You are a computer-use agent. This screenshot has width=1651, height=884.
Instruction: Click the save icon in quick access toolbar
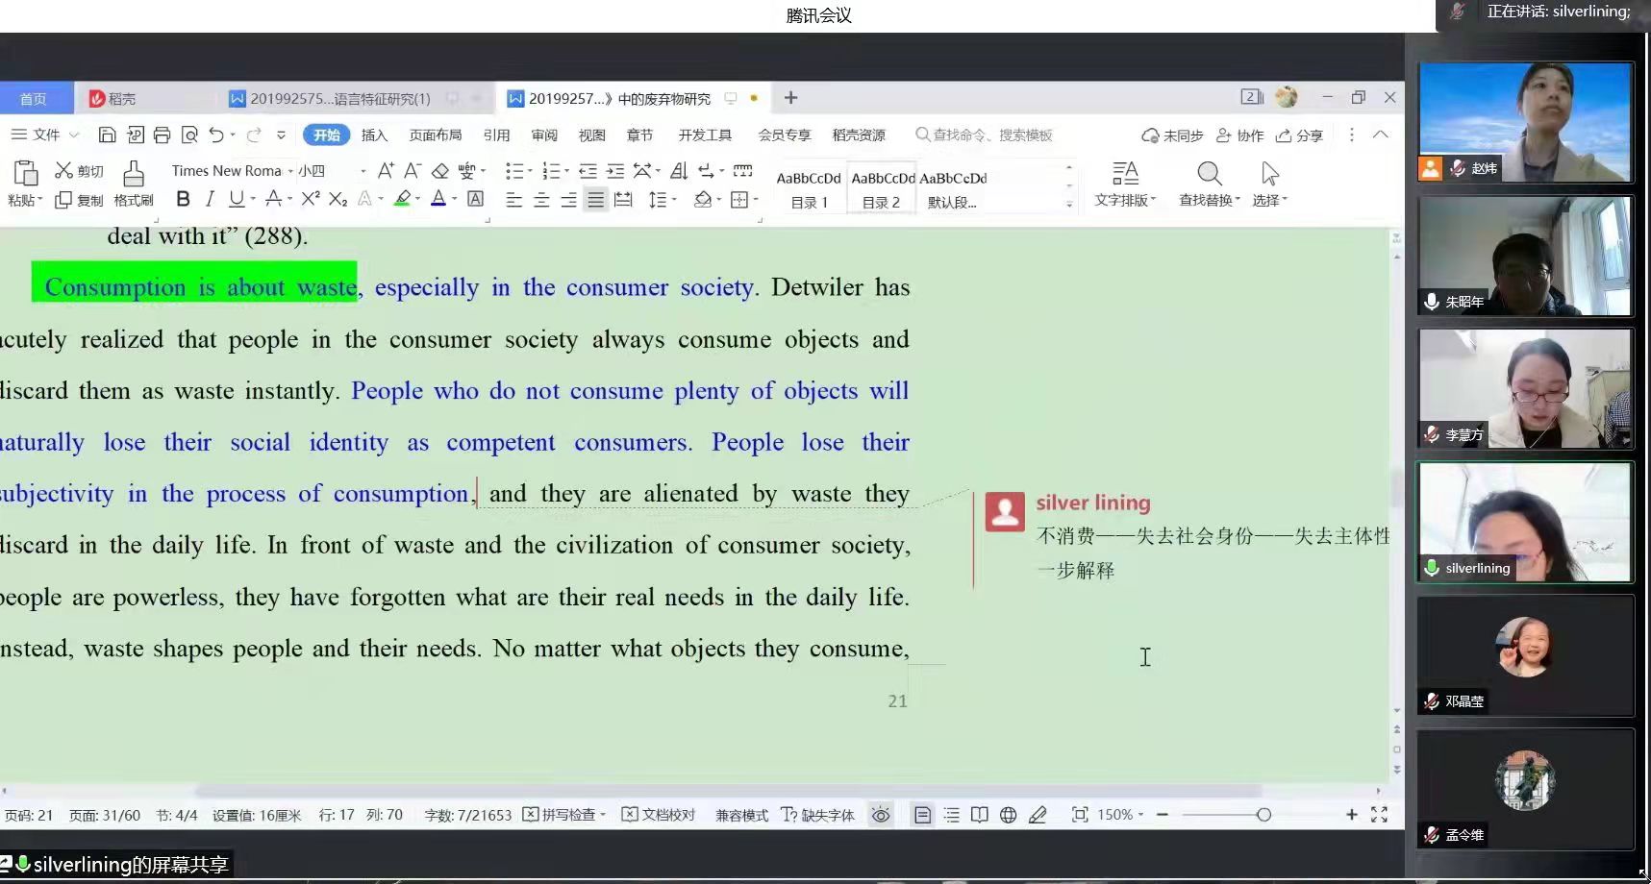point(108,135)
